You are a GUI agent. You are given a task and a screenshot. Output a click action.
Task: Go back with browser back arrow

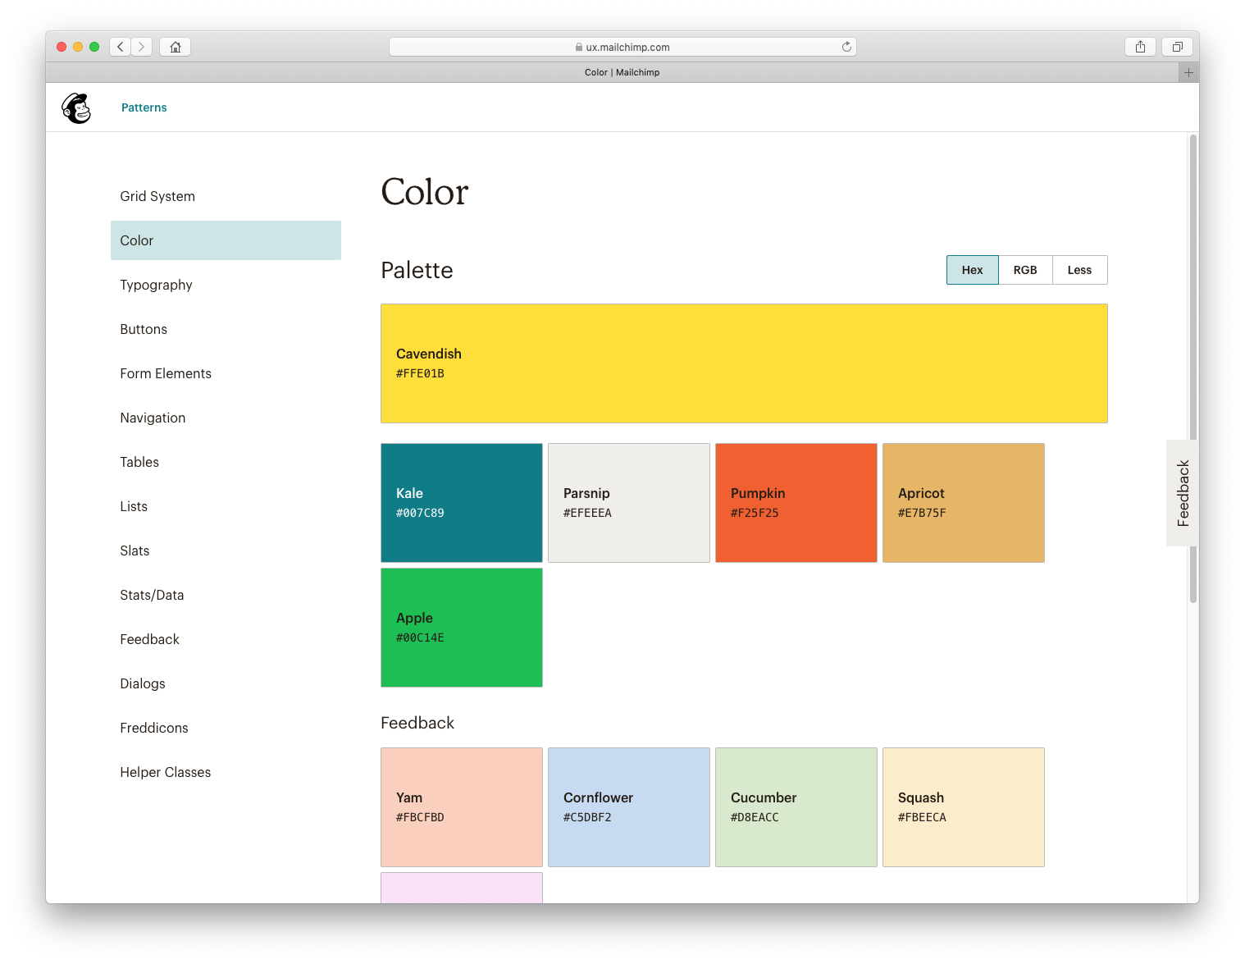coord(121,47)
